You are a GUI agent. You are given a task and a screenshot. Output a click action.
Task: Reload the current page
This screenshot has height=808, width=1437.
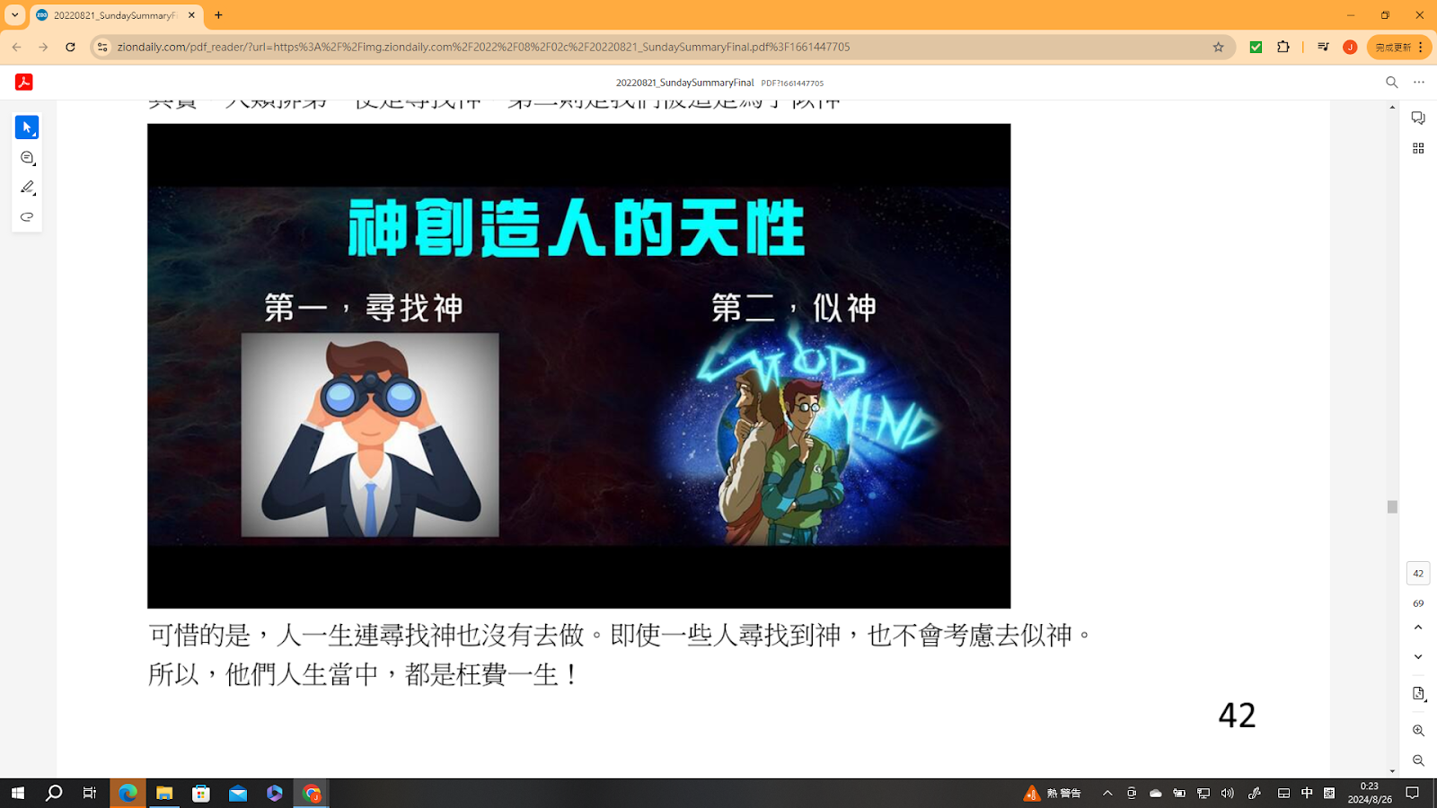70,47
